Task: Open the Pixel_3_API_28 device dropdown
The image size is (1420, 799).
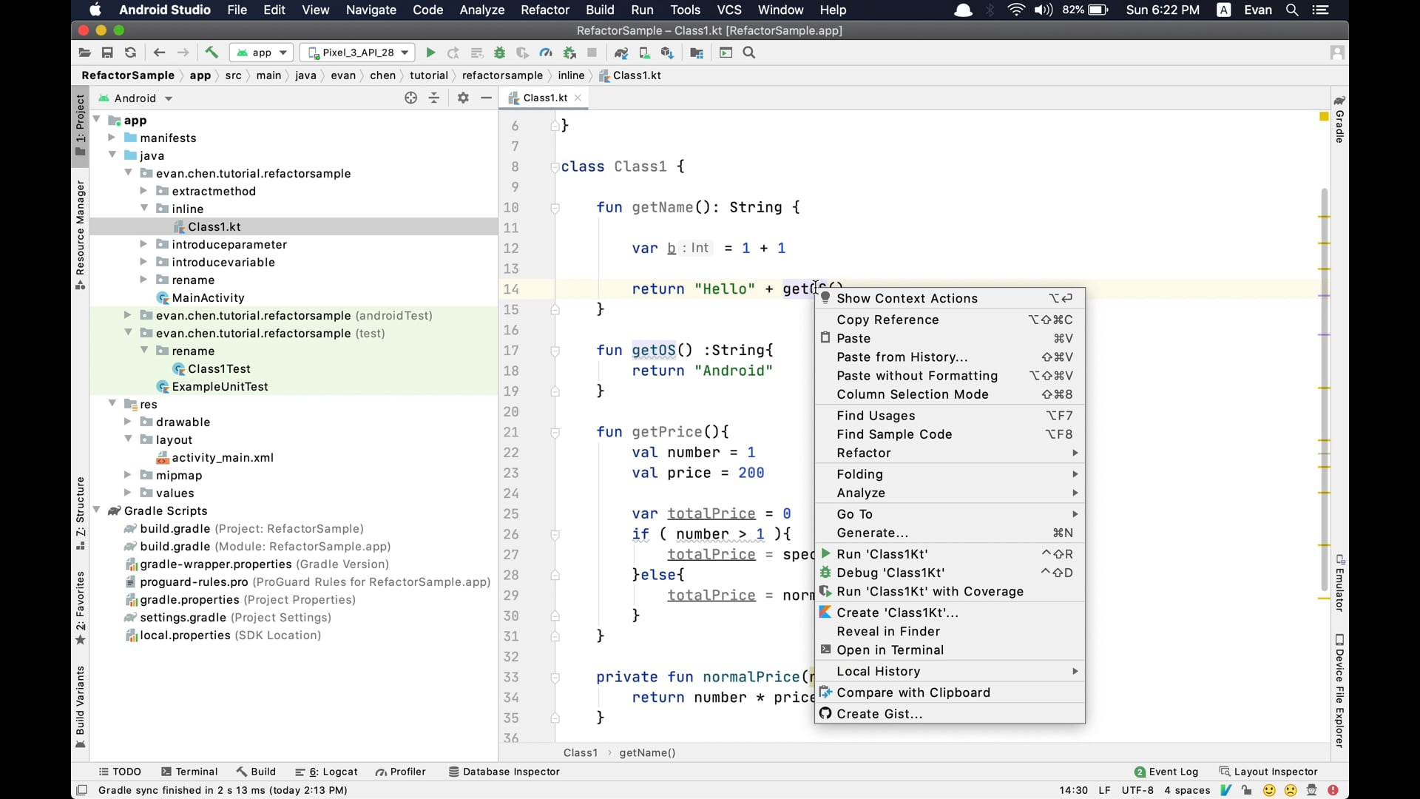Action: point(358,53)
